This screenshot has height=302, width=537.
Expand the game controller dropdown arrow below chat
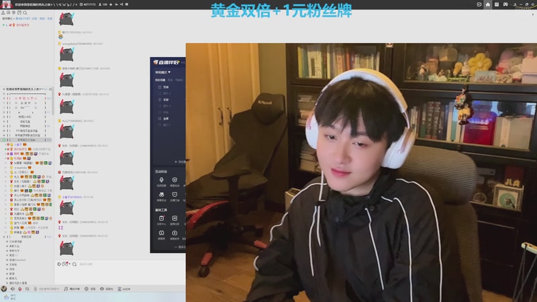(x=70, y=264)
